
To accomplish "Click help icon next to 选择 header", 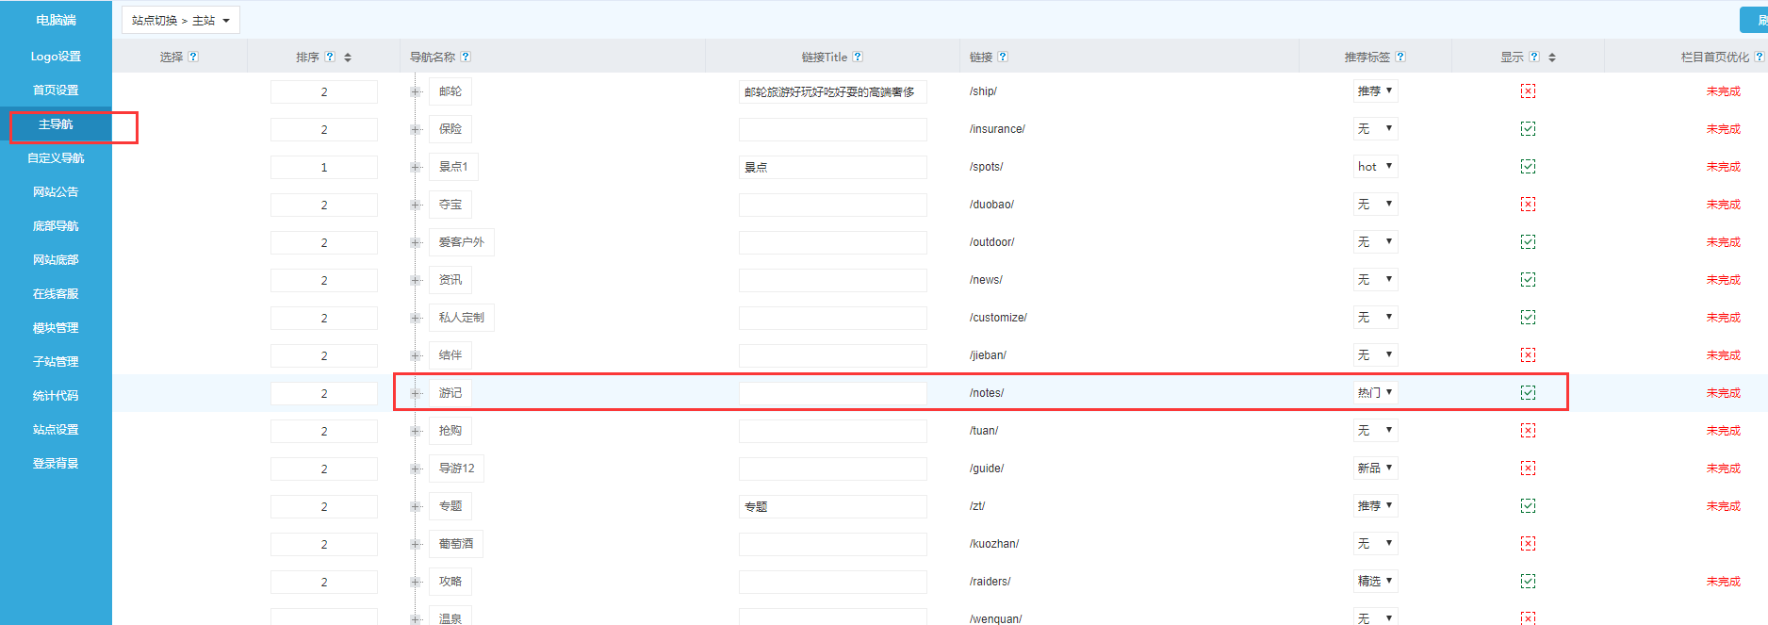I will 193,57.
